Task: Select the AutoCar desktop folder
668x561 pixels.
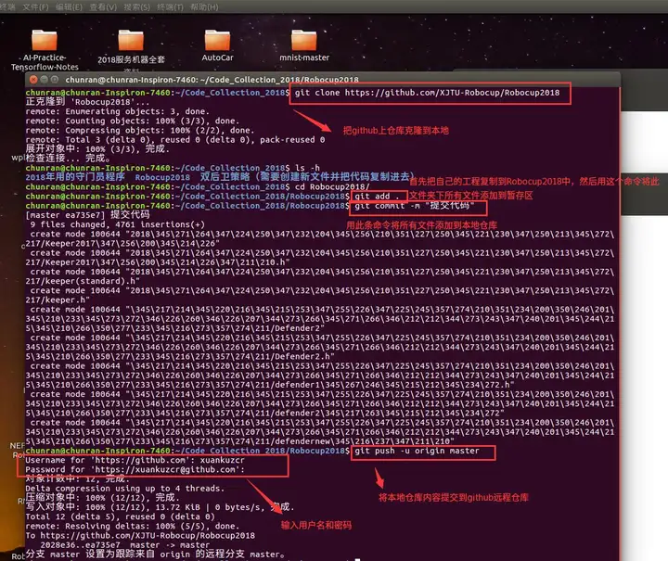Action: 217,45
